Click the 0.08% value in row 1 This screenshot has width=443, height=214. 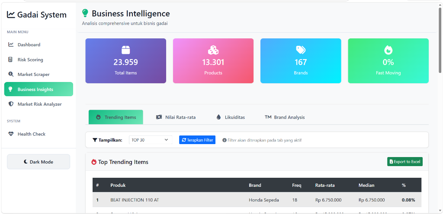[408, 200]
